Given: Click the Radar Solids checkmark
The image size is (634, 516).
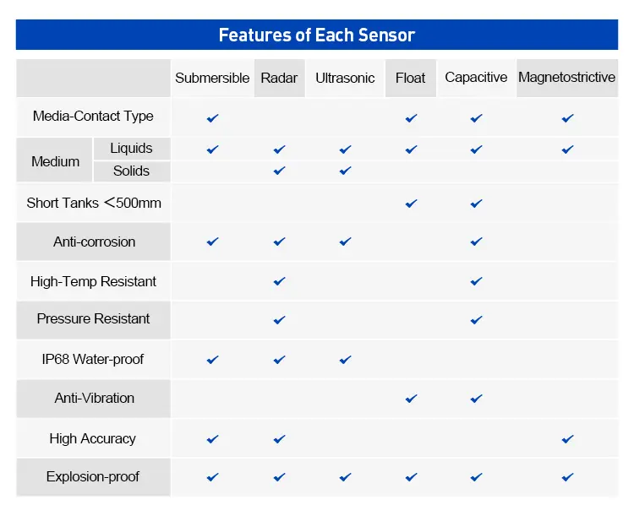Looking at the screenshot, I should (280, 171).
